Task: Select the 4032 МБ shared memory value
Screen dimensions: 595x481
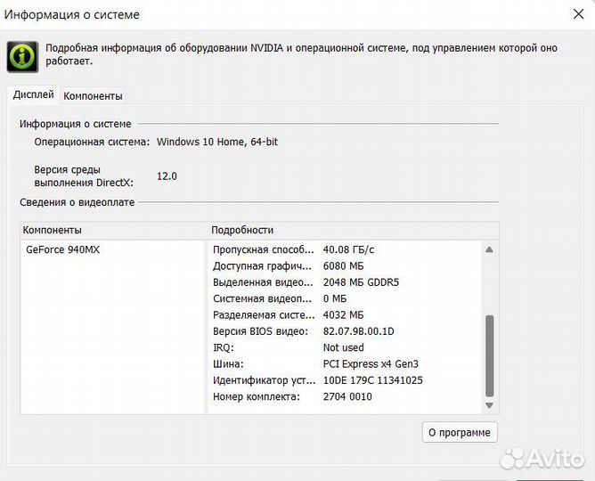Action: 344,314
